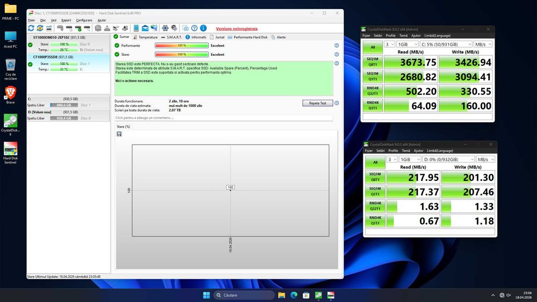
Task: Open Hard Disk Sentinel desktop shortcut
Action: [x=10, y=153]
